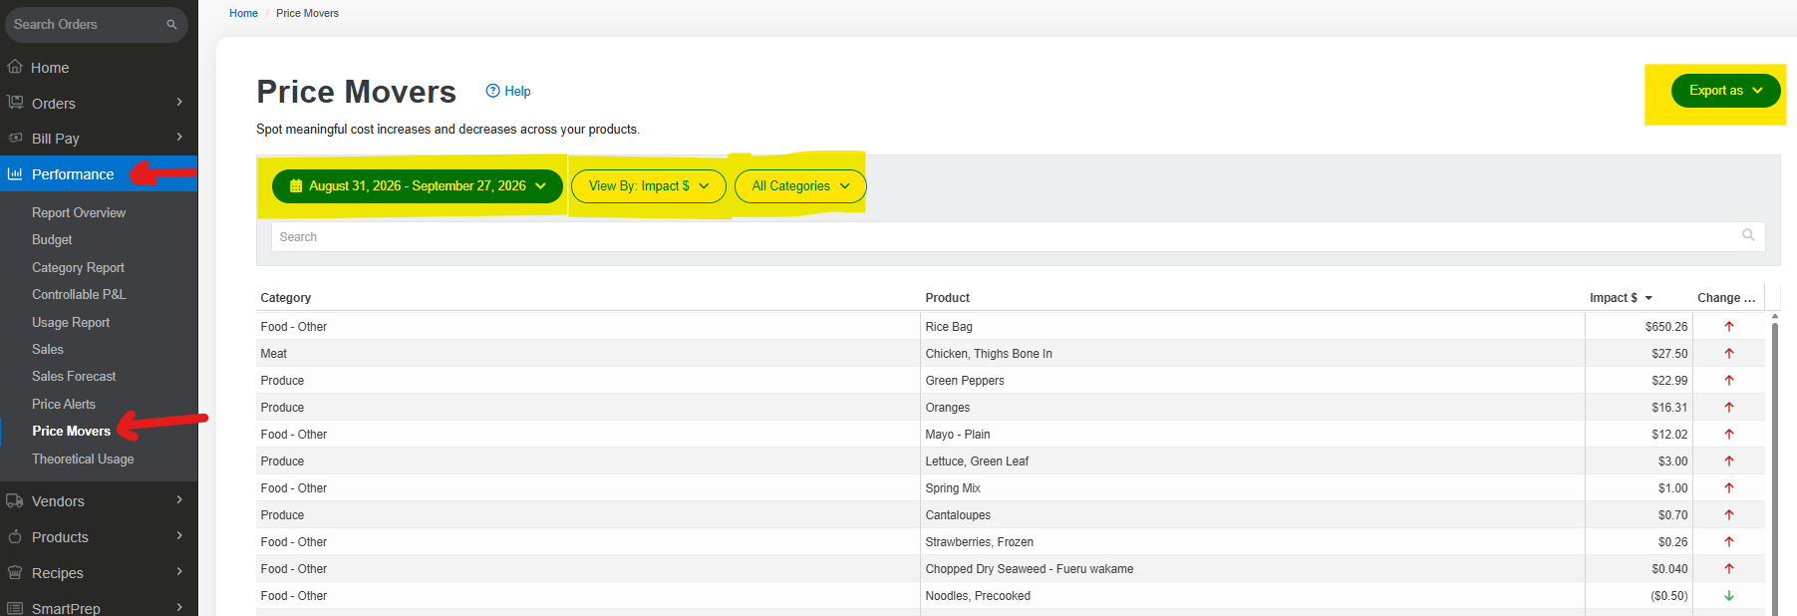Open Sales in Performance menu

pyautogui.click(x=48, y=349)
